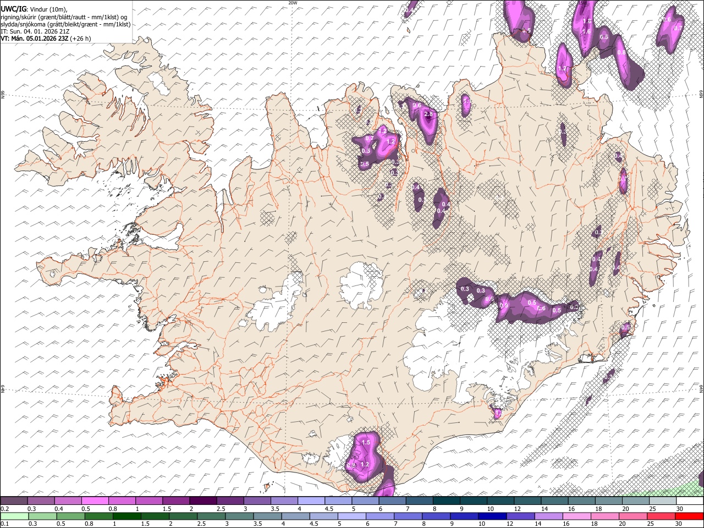Select the pale green 0.1 swatch, lower scale
The height and width of the screenshot is (528, 704).
pos(14,516)
